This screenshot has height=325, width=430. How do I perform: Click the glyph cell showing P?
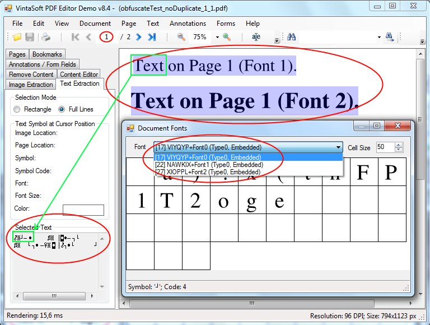point(392,172)
